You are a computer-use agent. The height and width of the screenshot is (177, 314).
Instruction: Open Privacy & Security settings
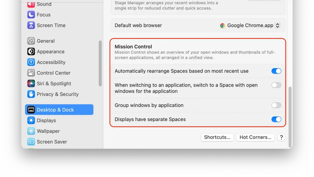[x=59, y=94]
